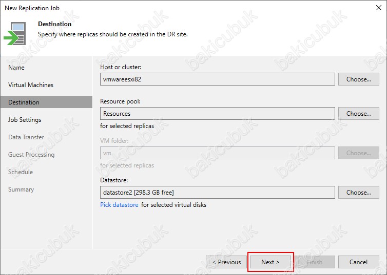This screenshot has height=275, width=387.
Task: Open the Virtual Machines step
Action: point(31,84)
